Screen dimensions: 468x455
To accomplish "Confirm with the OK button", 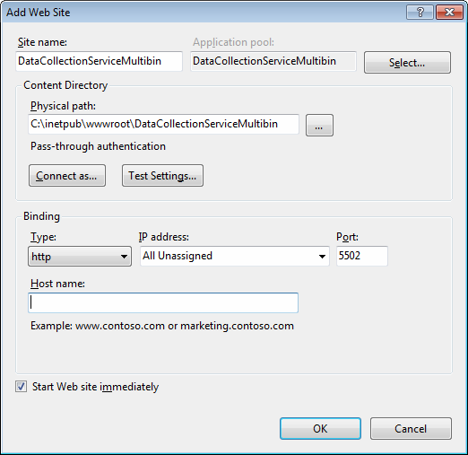I will (320, 429).
